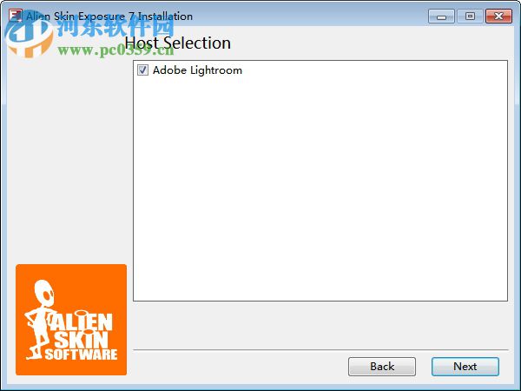Minimize the installation window
521x391 pixels.
tap(441, 17)
